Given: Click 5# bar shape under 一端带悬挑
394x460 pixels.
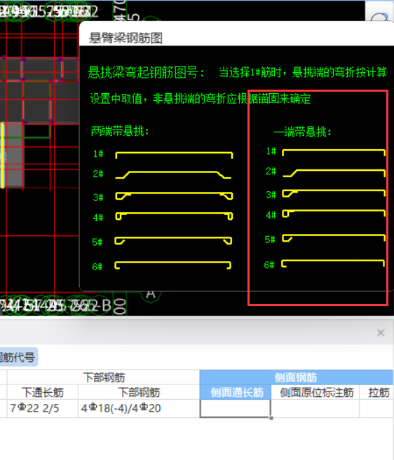Looking at the screenshot, I should (x=334, y=238).
